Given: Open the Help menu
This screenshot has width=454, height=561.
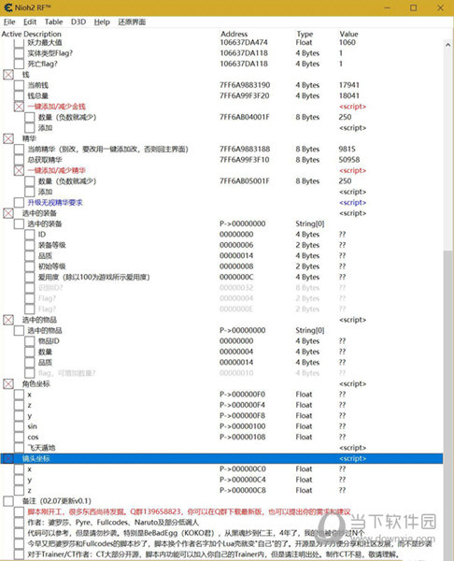Looking at the screenshot, I should click(x=102, y=22).
